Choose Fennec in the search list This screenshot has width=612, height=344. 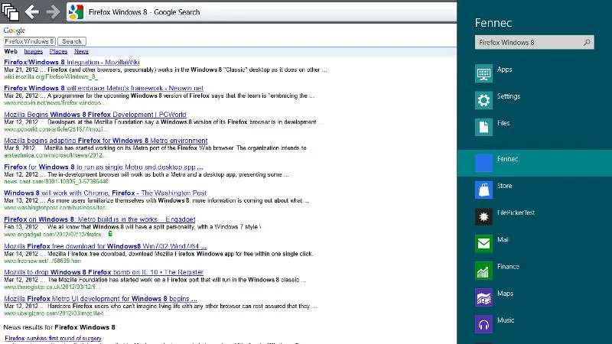[507, 160]
